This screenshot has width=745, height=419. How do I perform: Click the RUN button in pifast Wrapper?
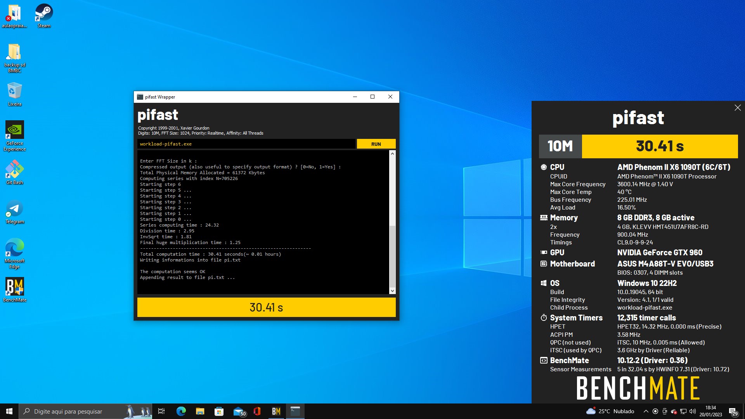tap(376, 144)
